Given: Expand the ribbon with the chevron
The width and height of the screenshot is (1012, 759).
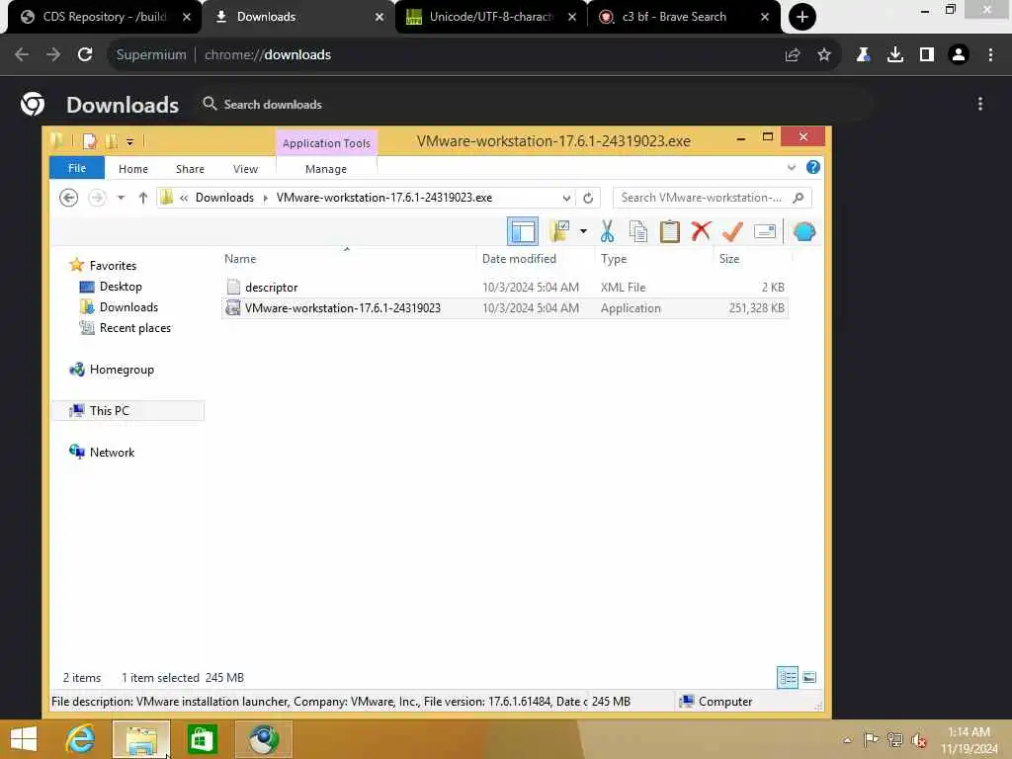Looking at the screenshot, I should click(x=792, y=168).
